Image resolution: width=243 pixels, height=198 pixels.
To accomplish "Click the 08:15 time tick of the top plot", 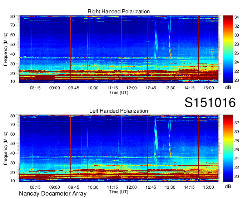I will pyautogui.click(x=35, y=88).
